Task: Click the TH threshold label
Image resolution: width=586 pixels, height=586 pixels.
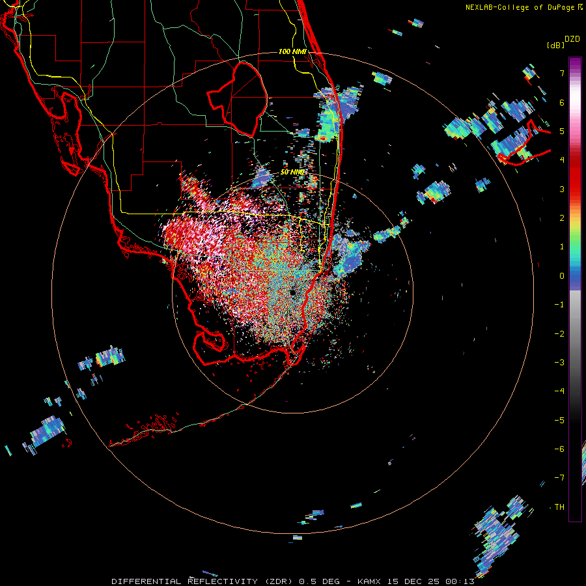Action: pyautogui.click(x=559, y=507)
